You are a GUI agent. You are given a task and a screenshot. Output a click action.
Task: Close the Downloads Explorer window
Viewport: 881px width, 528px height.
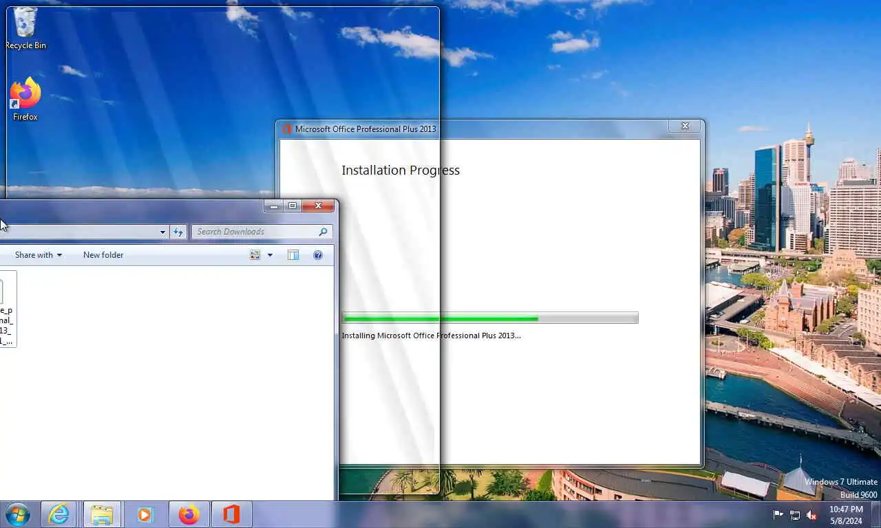[x=318, y=206]
